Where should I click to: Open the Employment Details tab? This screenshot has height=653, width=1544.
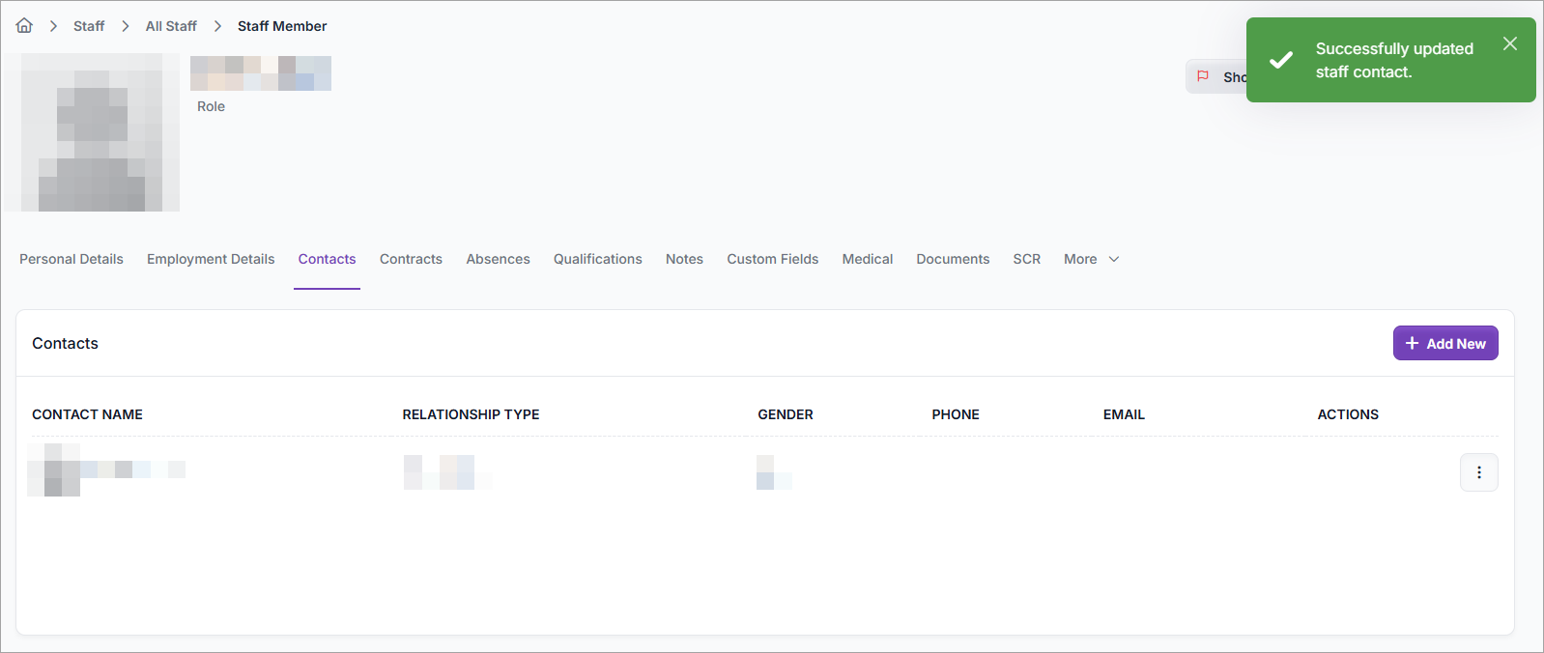211,259
